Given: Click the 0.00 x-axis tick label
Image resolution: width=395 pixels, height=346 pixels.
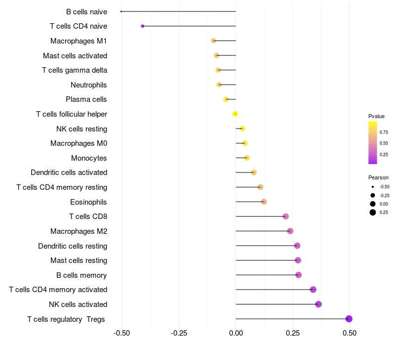Looking at the screenshot, I should click(x=236, y=333).
